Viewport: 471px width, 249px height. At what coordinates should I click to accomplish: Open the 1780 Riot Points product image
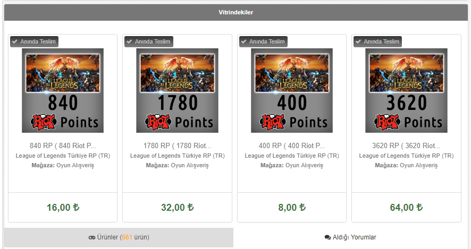click(177, 90)
